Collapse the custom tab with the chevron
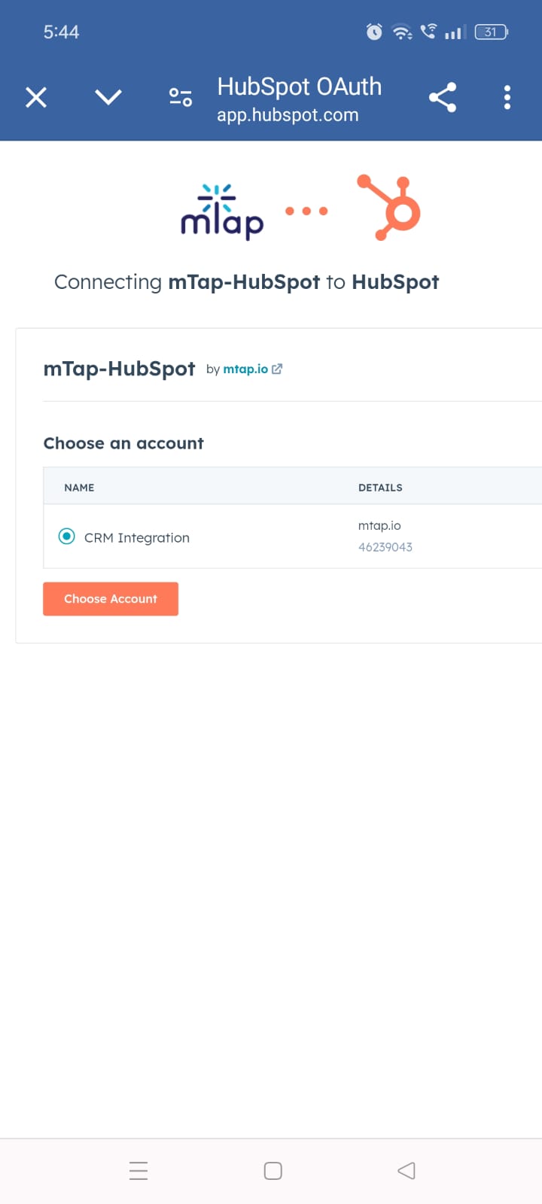 (x=108, y=97)
